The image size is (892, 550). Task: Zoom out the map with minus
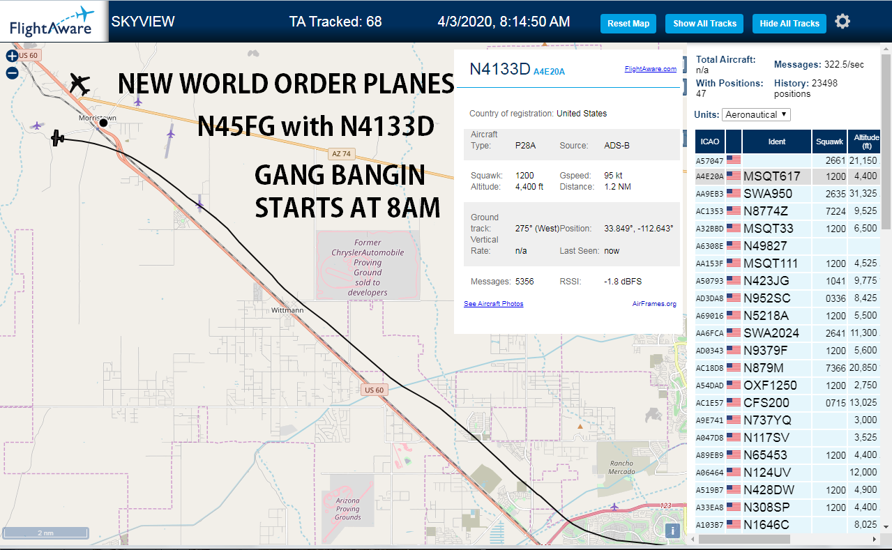[12, 72]
